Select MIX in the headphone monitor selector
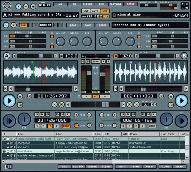 click(95, 97)
